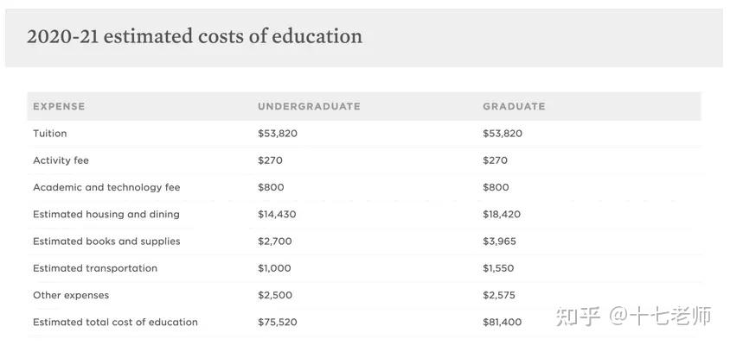Select the undergraduate transportation value $1,000
Screen dimensions: 730x345
point(274,268)
